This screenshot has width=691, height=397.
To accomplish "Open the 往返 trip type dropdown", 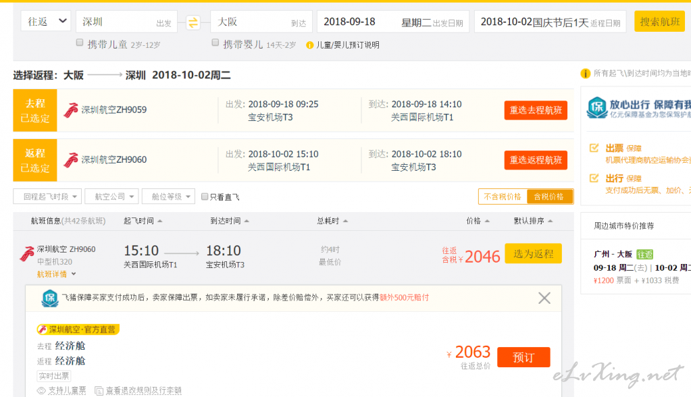I will [x=46, y=22].
